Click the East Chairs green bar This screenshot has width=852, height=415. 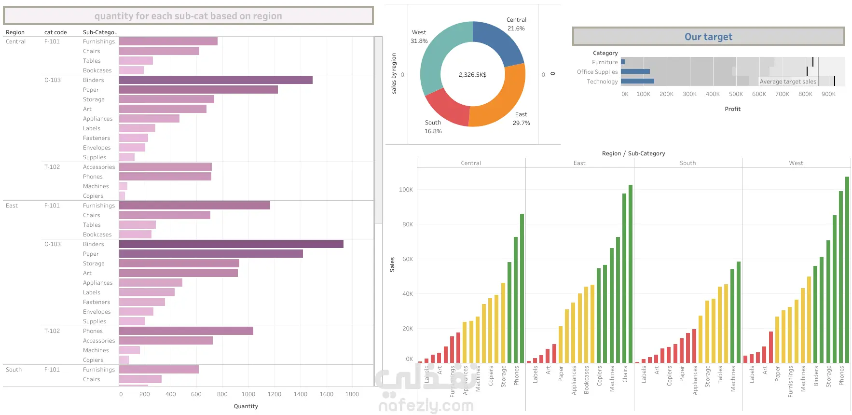click(x=631, y=274)
